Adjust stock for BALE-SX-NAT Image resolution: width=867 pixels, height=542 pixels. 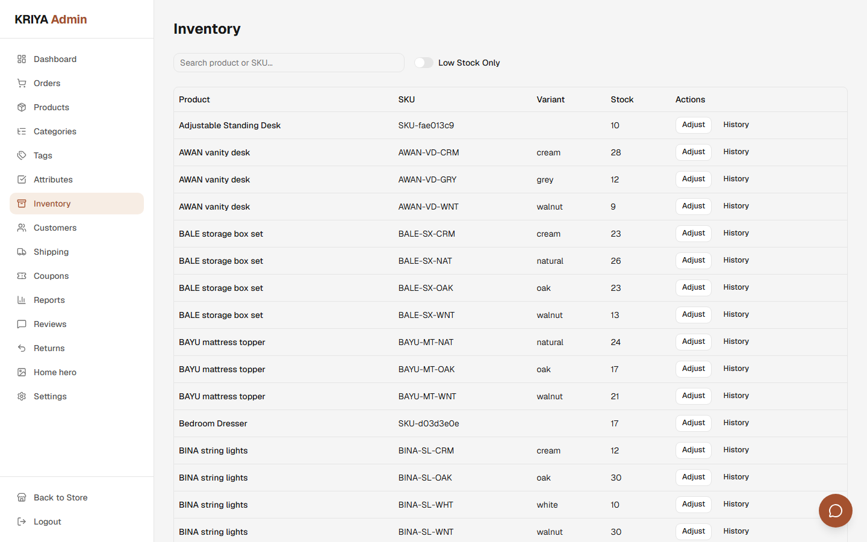(x=694, y=260)
